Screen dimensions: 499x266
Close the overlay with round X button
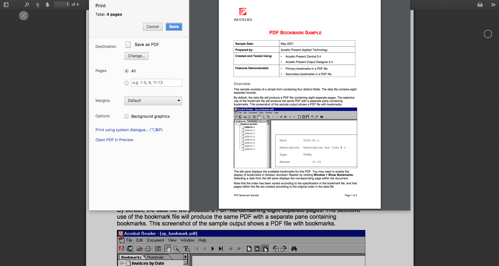point(23,15)
